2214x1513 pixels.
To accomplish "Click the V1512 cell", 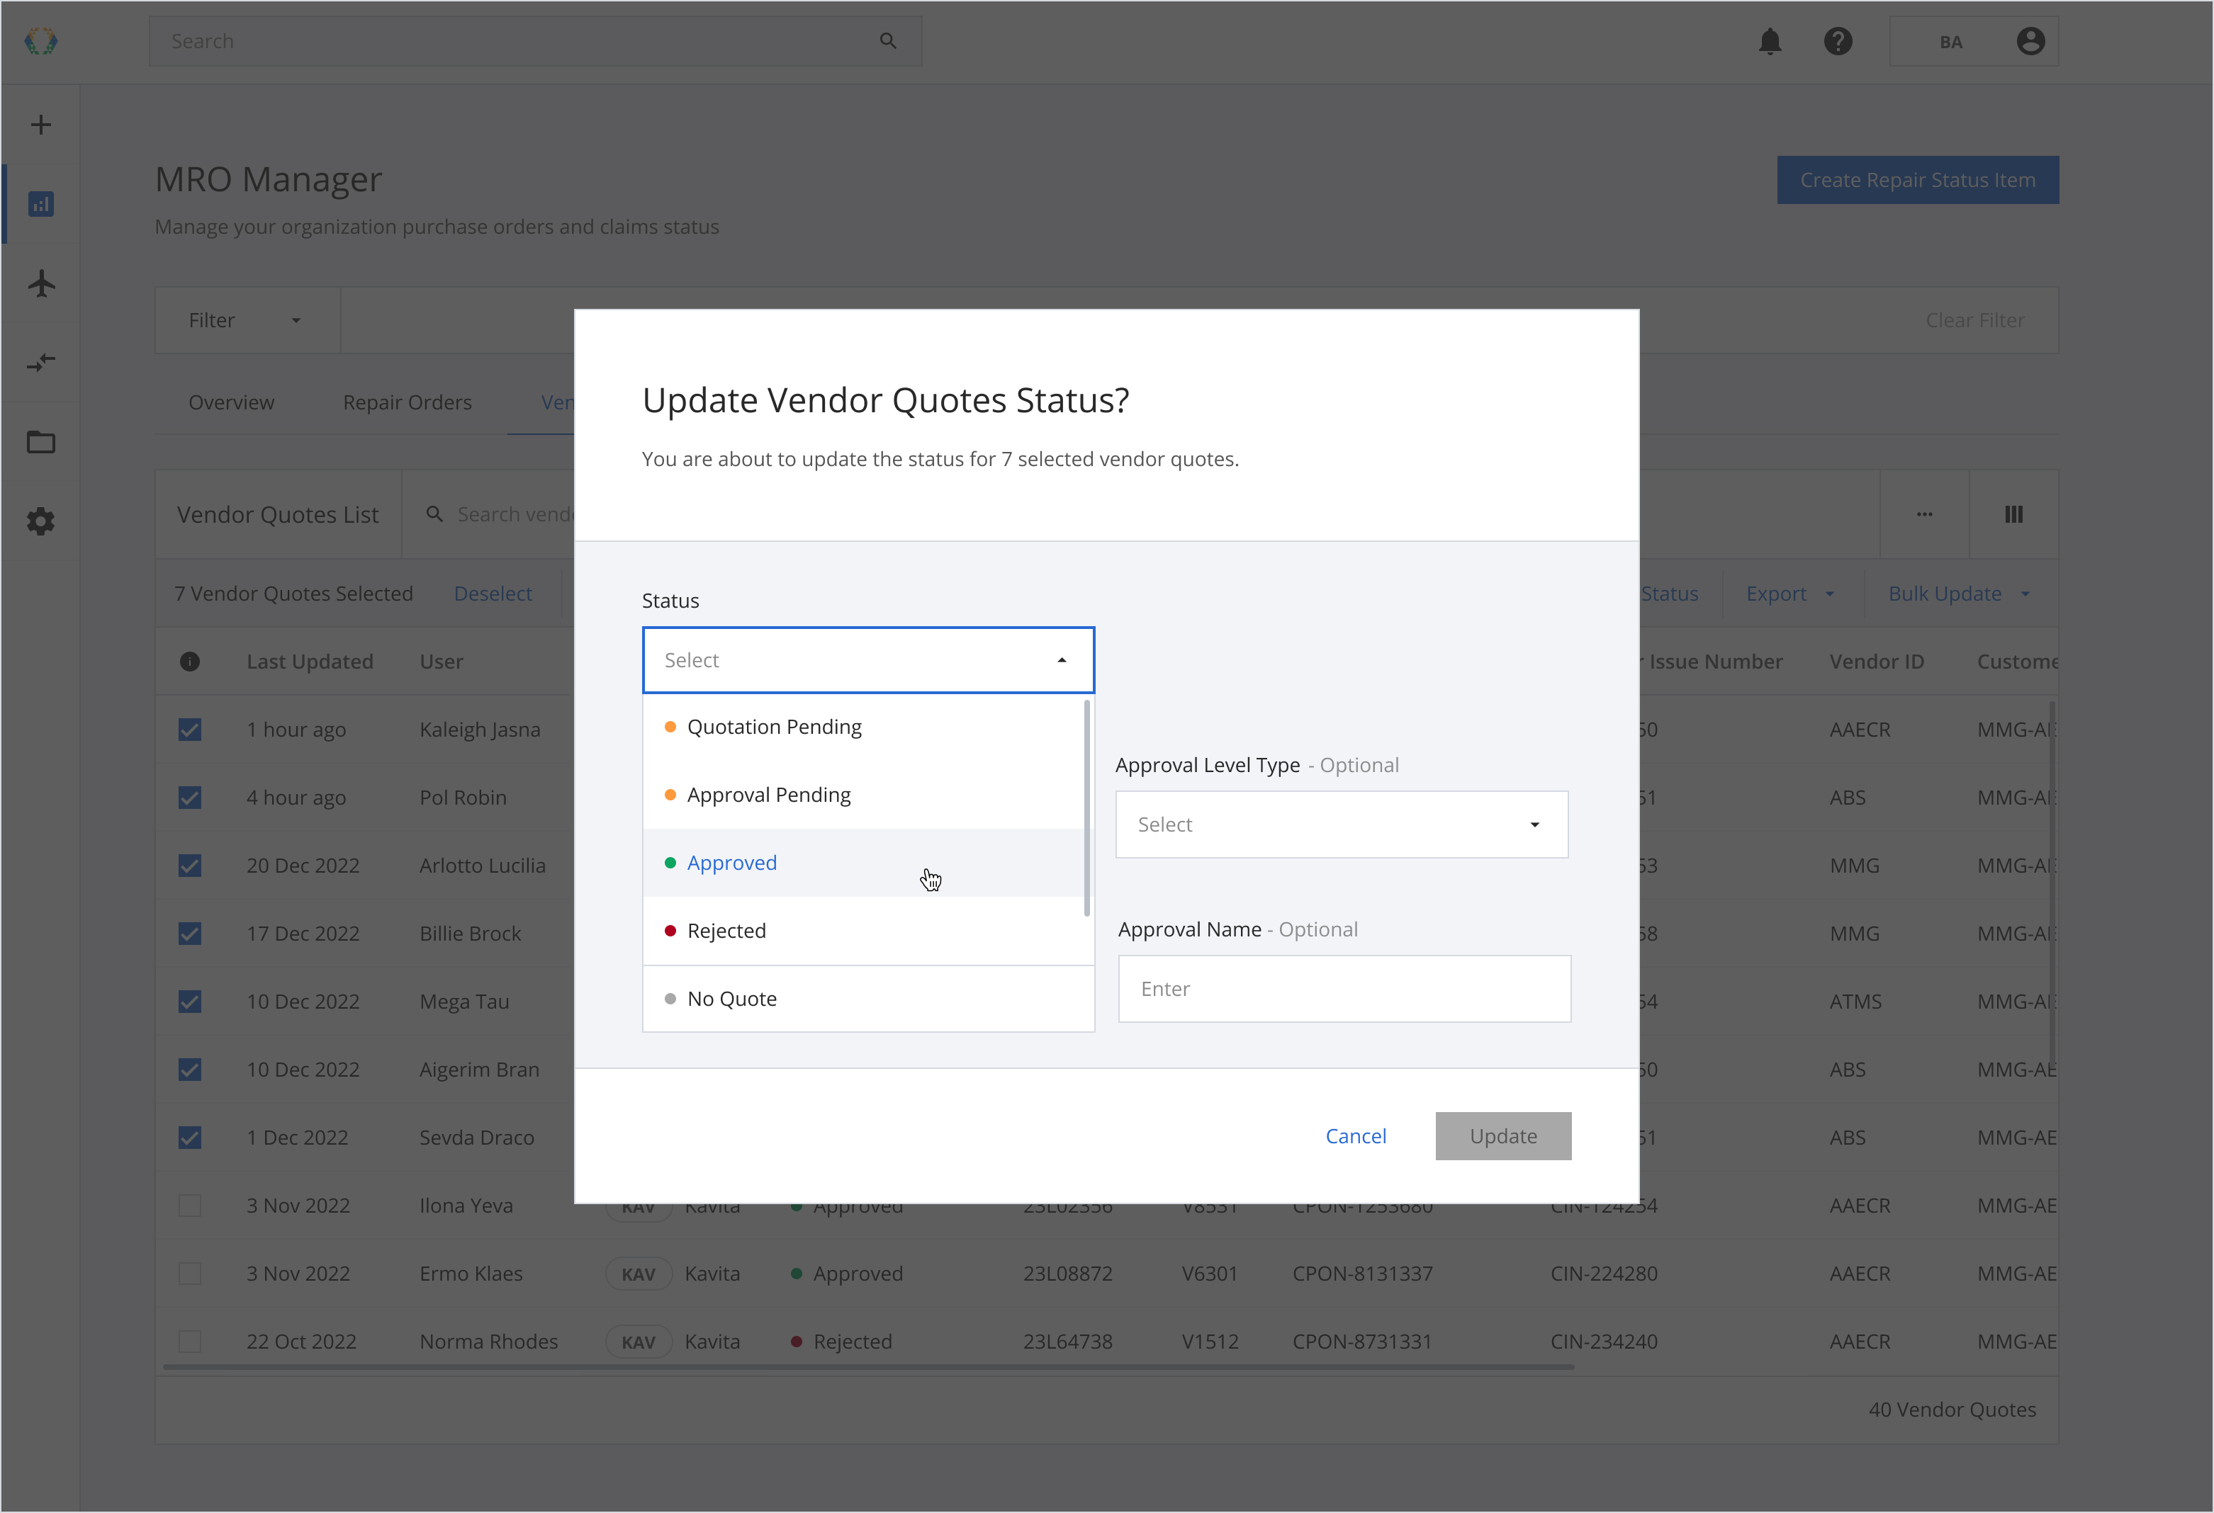I will [x=1210, y=1342].
